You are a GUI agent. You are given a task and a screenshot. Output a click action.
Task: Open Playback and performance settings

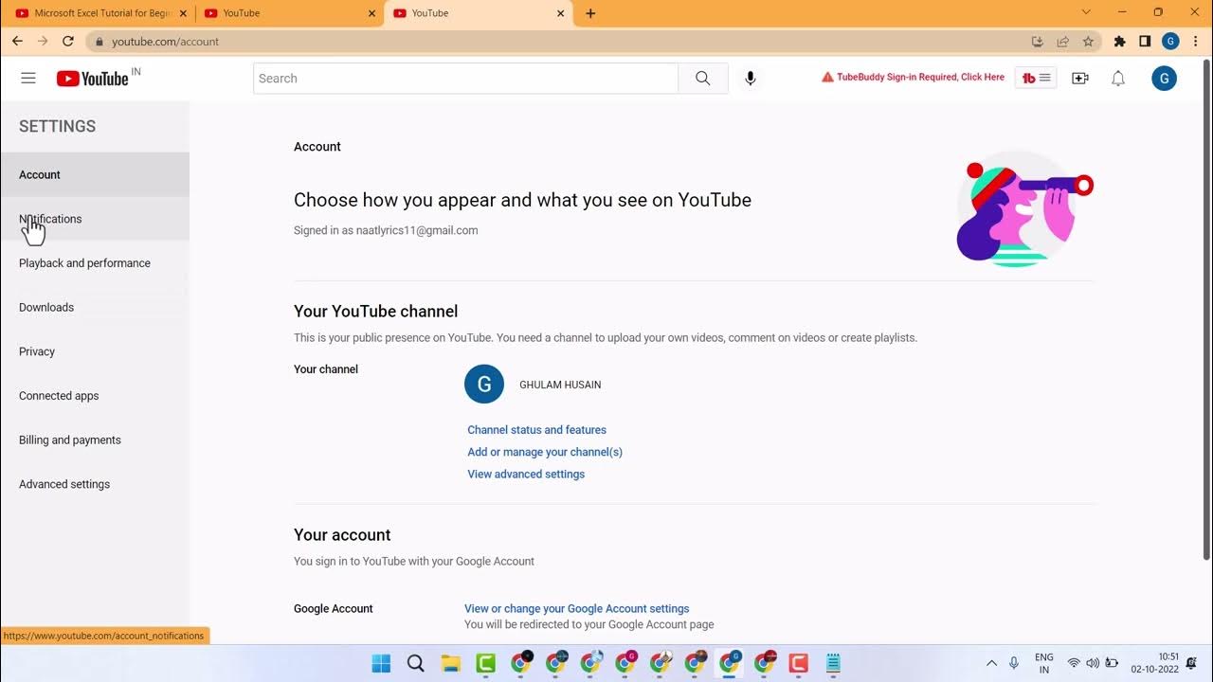pyautogui.click(x=95, y=263)
